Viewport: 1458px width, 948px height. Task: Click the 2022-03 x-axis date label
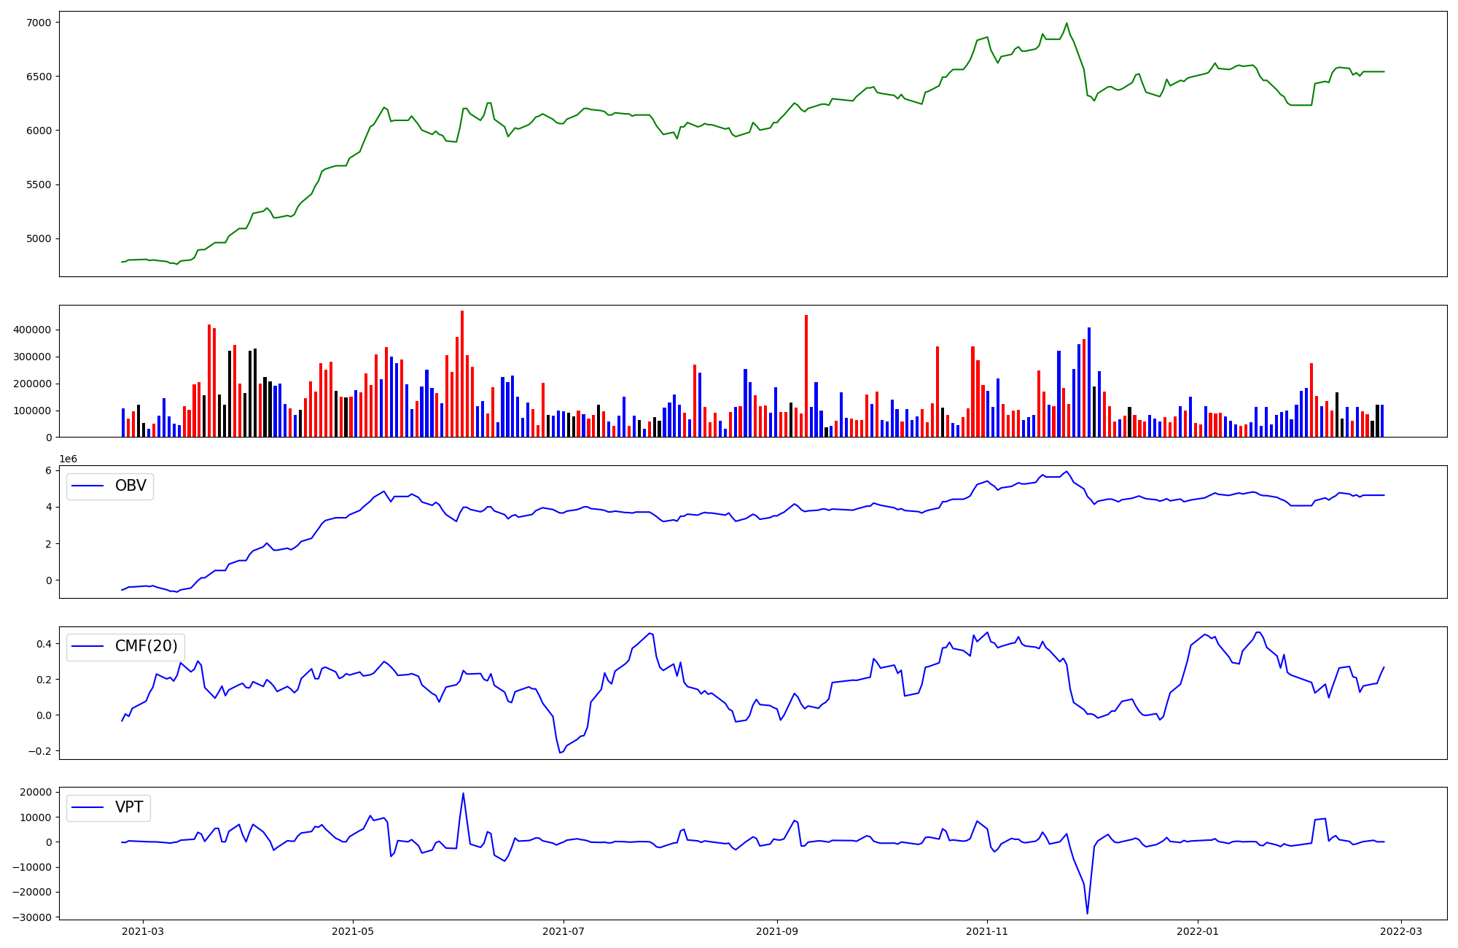click(x=1401, y=931)
